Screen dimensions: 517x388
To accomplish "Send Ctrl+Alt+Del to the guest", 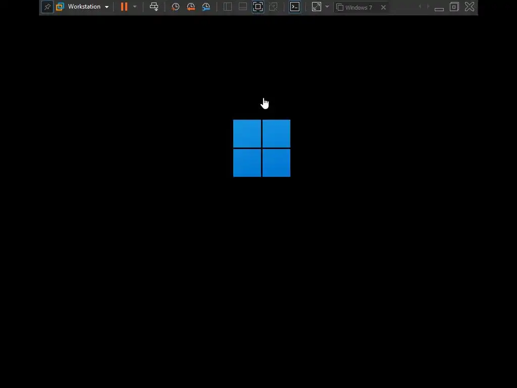I will pos(154,7).
